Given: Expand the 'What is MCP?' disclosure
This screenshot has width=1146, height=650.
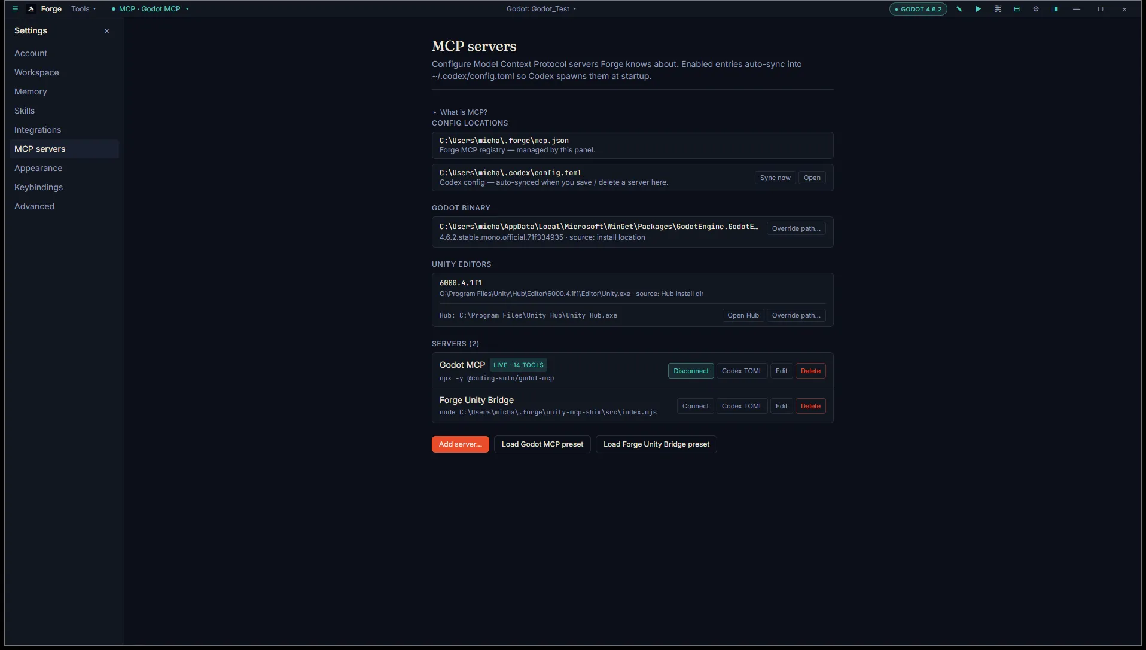Looking at the screenshot, I should 460,112.
